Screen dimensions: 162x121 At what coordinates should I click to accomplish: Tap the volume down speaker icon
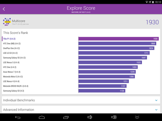90,117
